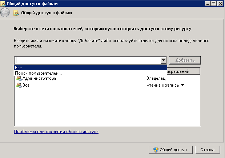Image resolution: width=225 pixels, height=158 pixels.
Task: Click the back arrow navigation button
Action: coord(5,12)
